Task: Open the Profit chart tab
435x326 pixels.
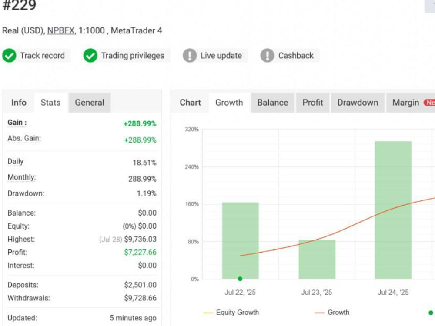Action: click(x=313, y=103)
